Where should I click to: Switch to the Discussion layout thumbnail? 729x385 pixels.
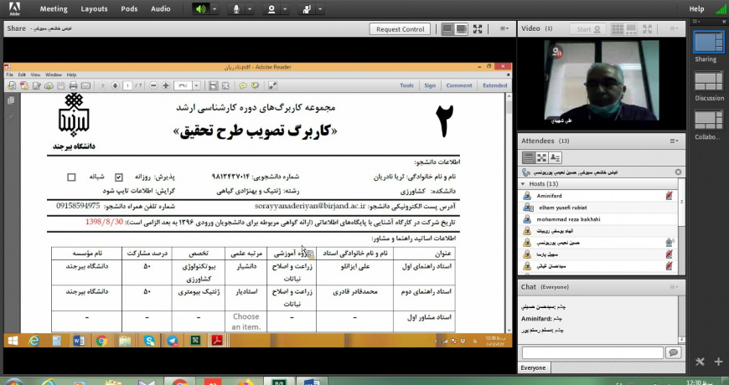709,82
